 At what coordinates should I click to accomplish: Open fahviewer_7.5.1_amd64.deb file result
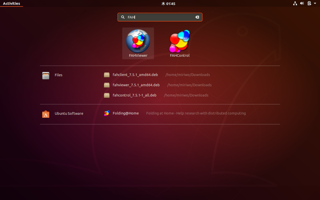click(136, 85)
